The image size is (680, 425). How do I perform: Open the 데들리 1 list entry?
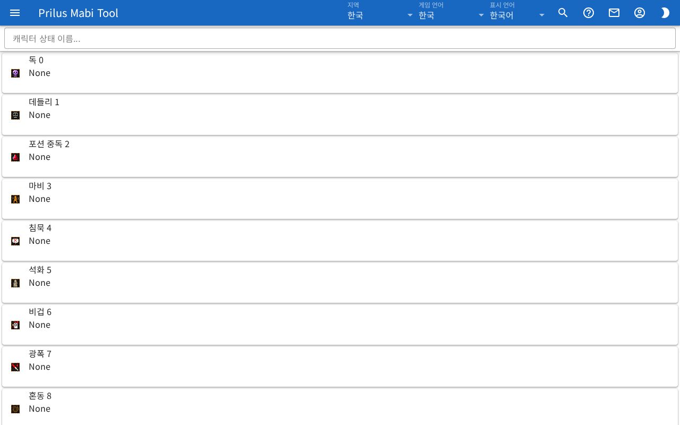[x=340, y=115]
